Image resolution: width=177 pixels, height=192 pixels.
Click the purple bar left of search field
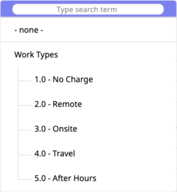[x=6, y=9]
